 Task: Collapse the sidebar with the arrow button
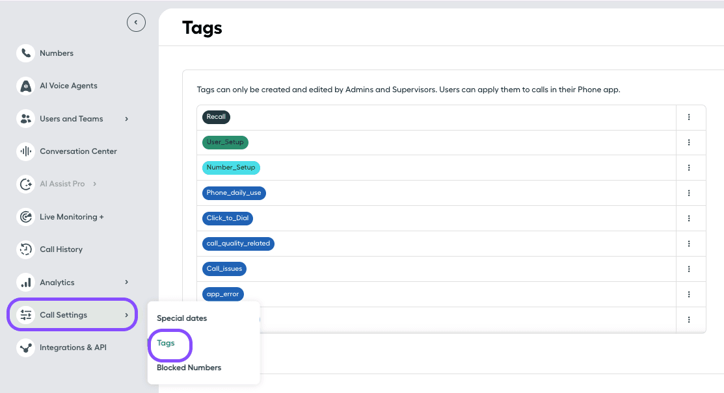tap(136, 21)
